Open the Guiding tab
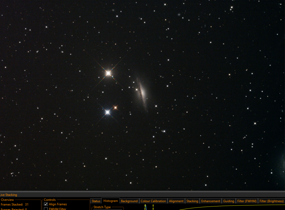This screenshot has height=210, width=285. click(228, 201)
